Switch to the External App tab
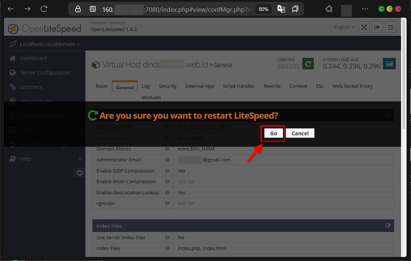 (200, 86)
